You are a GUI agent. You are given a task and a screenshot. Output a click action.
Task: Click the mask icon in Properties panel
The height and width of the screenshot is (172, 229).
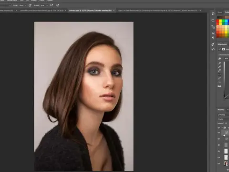[x=224, y=49]
